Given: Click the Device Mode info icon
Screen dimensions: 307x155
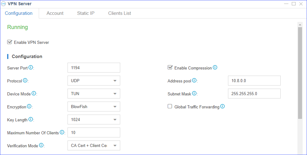Looking at the screenshot, I should pos(34,93).
